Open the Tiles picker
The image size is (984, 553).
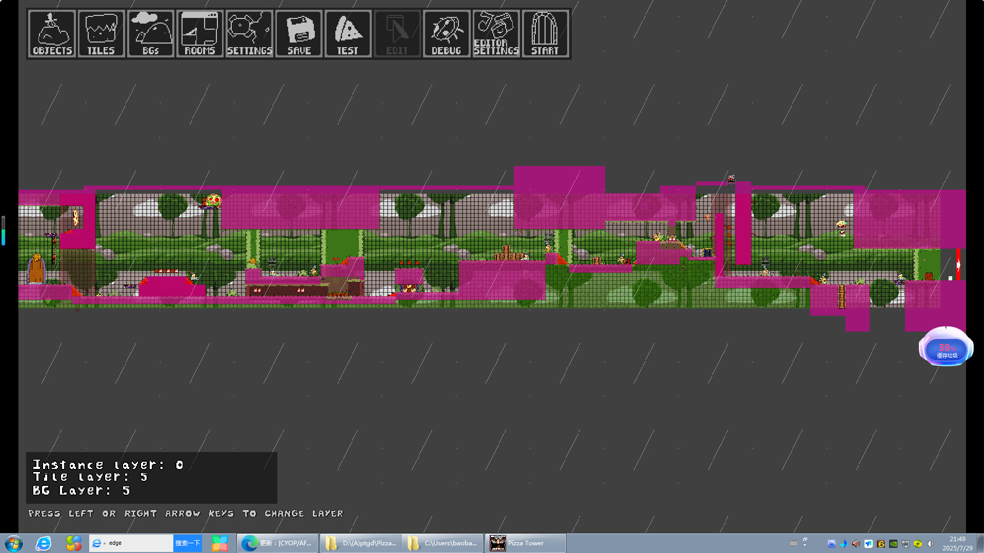[101, 34]
